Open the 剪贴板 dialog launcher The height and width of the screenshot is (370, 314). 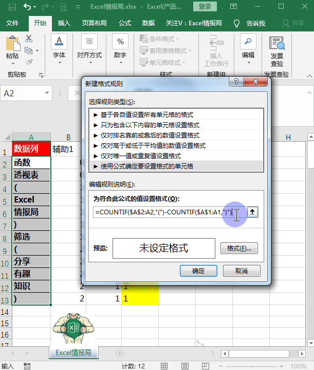pos(41,75)
